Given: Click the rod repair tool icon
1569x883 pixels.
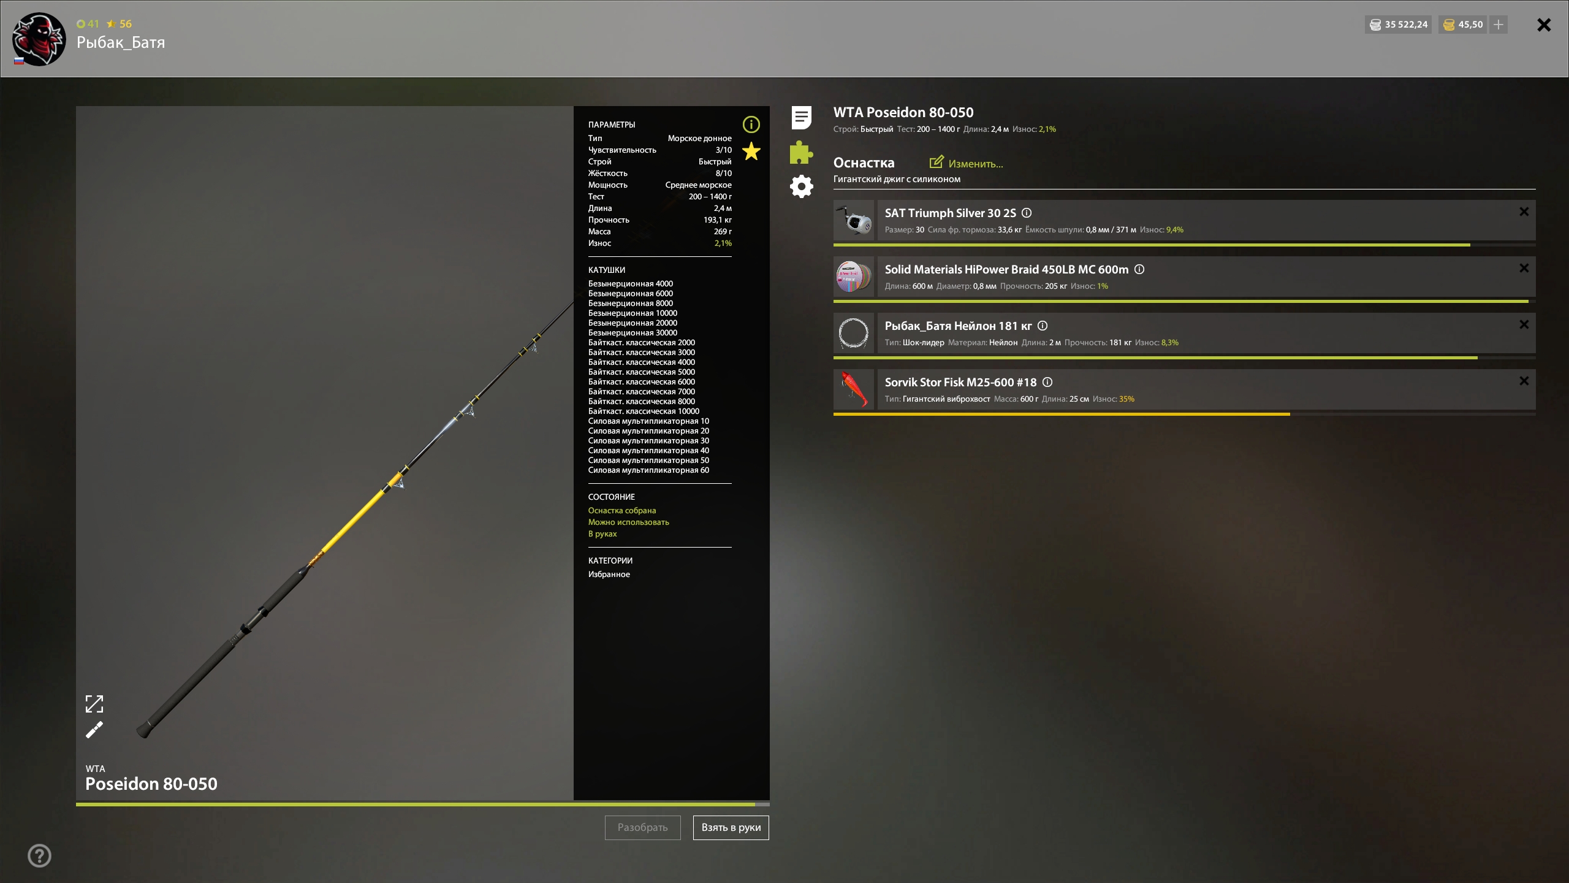Looking at the screenshot, I should [94, 730].
